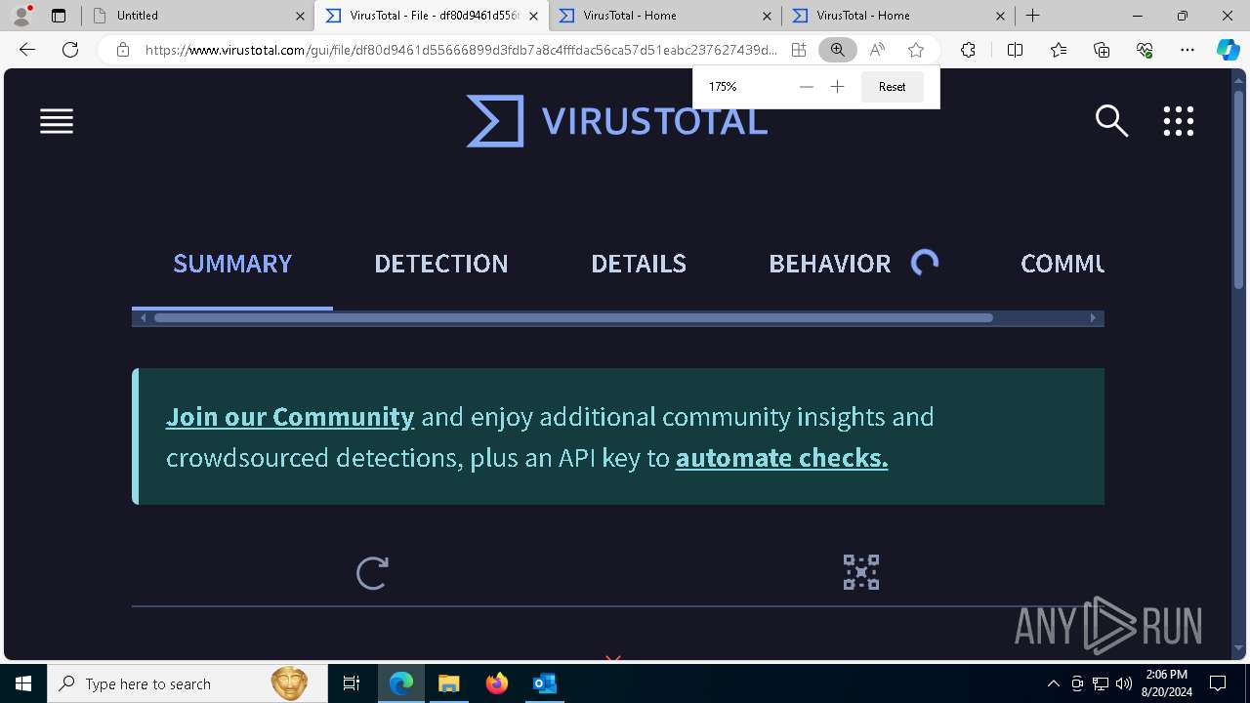Open the VirusTotal apps grid icon
Viewport: 1250px width, 703px height.
[1179, 121]
